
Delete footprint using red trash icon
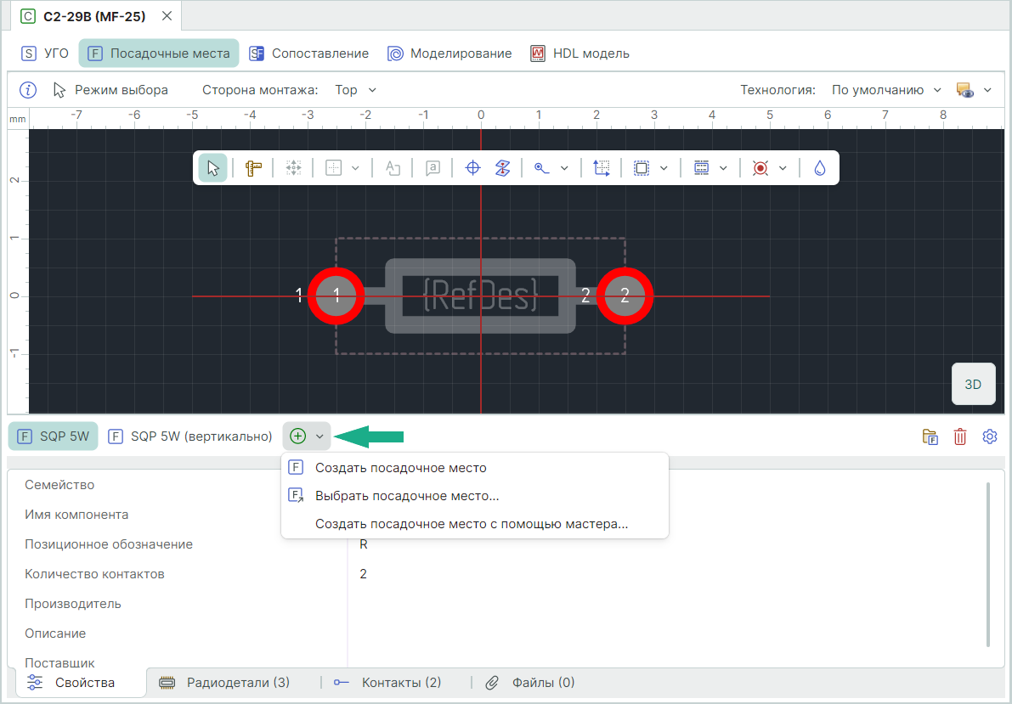click(960, 436)
